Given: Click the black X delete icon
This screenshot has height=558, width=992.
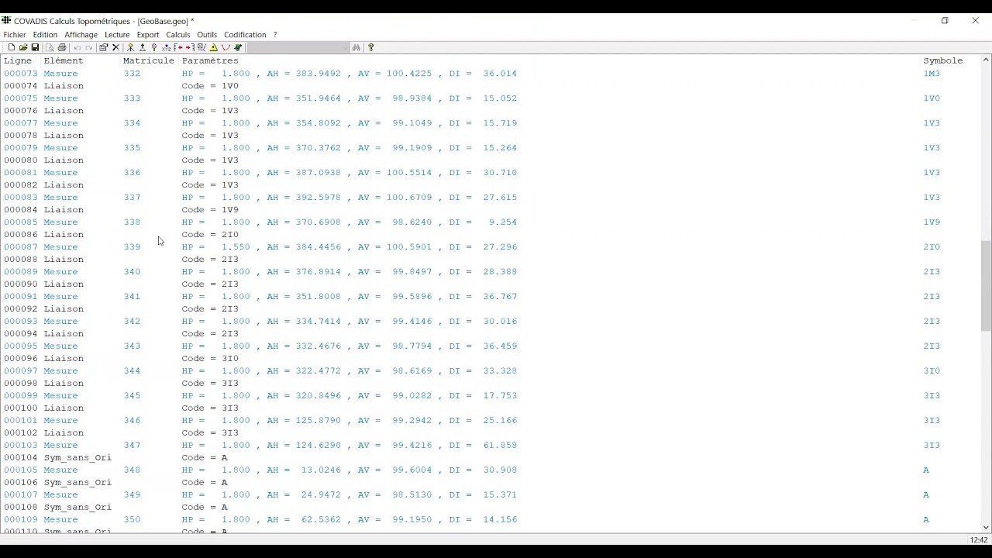Looking at the screenshot, I should point(115,47).
